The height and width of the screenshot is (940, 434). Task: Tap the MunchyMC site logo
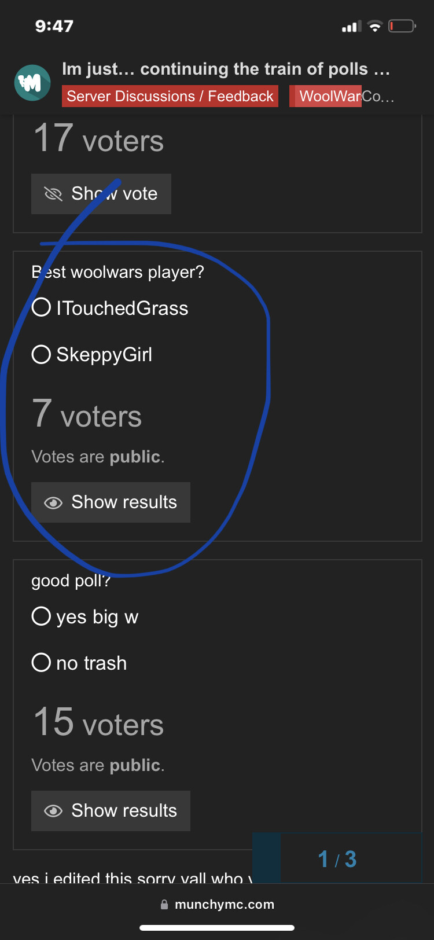pos(32,83)
